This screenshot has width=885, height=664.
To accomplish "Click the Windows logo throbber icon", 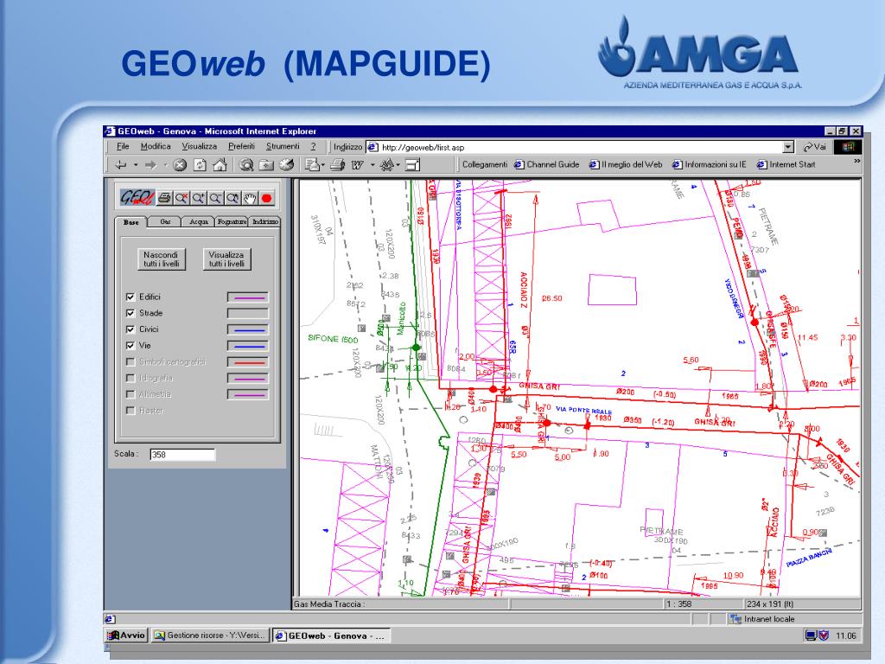I will point(848,147).
